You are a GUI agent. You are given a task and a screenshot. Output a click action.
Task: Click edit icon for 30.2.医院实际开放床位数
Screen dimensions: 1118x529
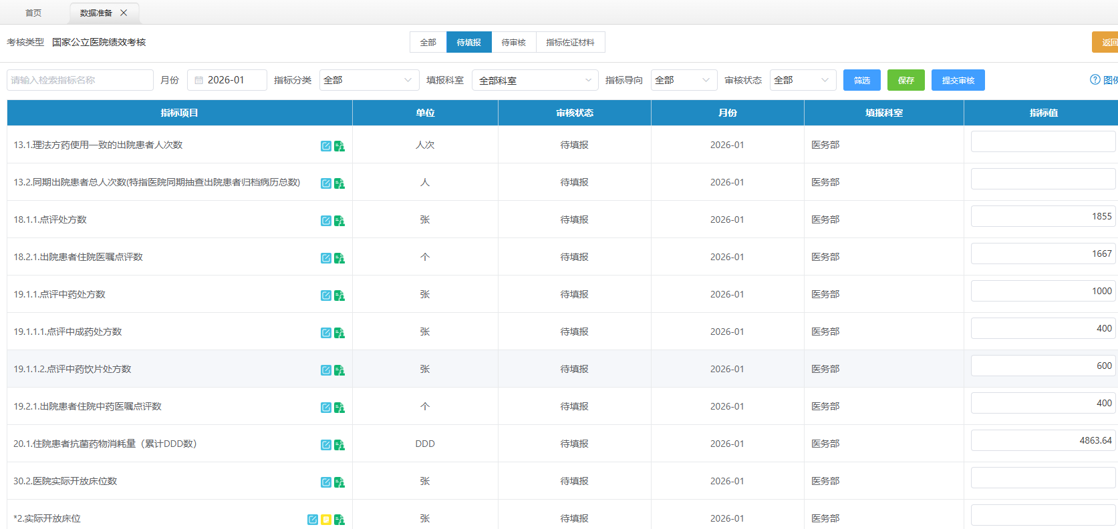[x=325, y=482]
